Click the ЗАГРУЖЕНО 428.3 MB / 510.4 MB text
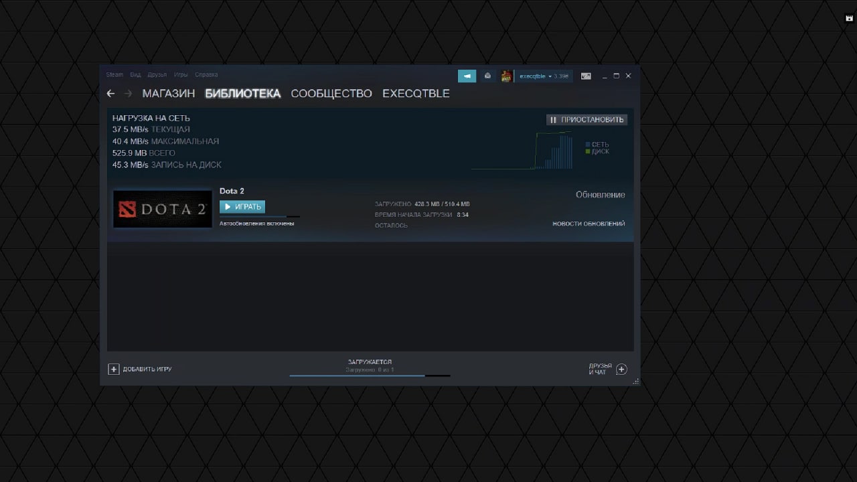The image size is (857, 482). (x=422, y=204)
